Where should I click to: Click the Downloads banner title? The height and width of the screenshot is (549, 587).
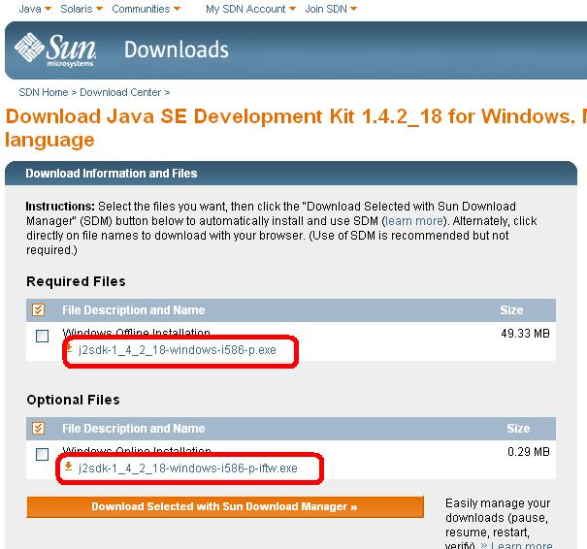tap(177, 49)
